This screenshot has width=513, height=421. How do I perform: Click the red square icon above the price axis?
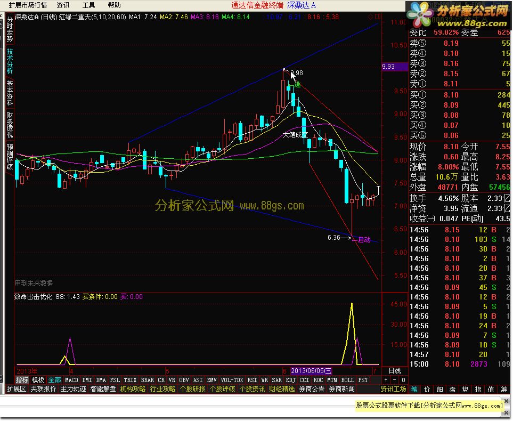click(x=378, y=17)
